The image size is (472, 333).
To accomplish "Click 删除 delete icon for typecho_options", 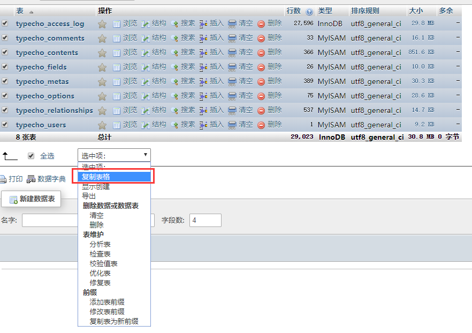I will [261, 96].
